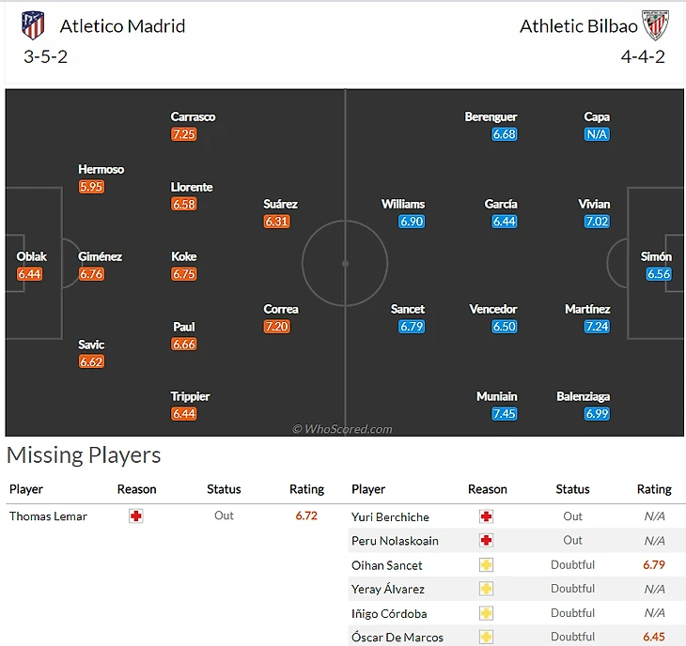Screen dimensions: 686x646
Task: Click the WhoScored.com watermark
Action: coord(342,429)
